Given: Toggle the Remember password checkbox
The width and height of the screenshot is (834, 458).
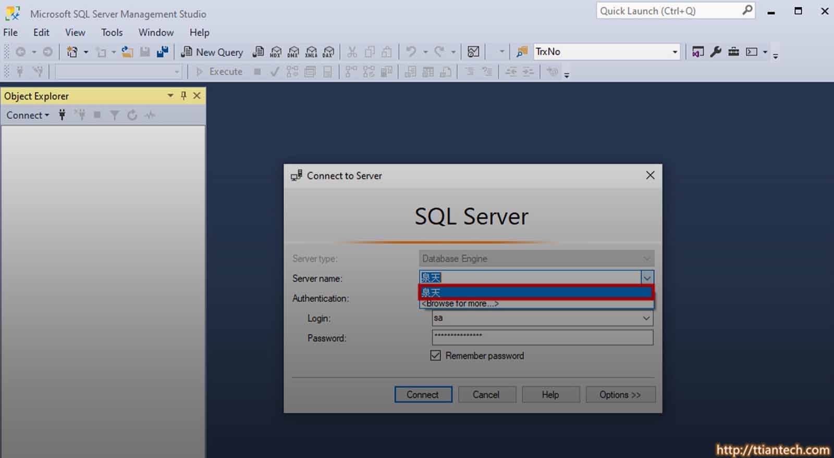Looking at the screenshot, I should coord(436,355).
